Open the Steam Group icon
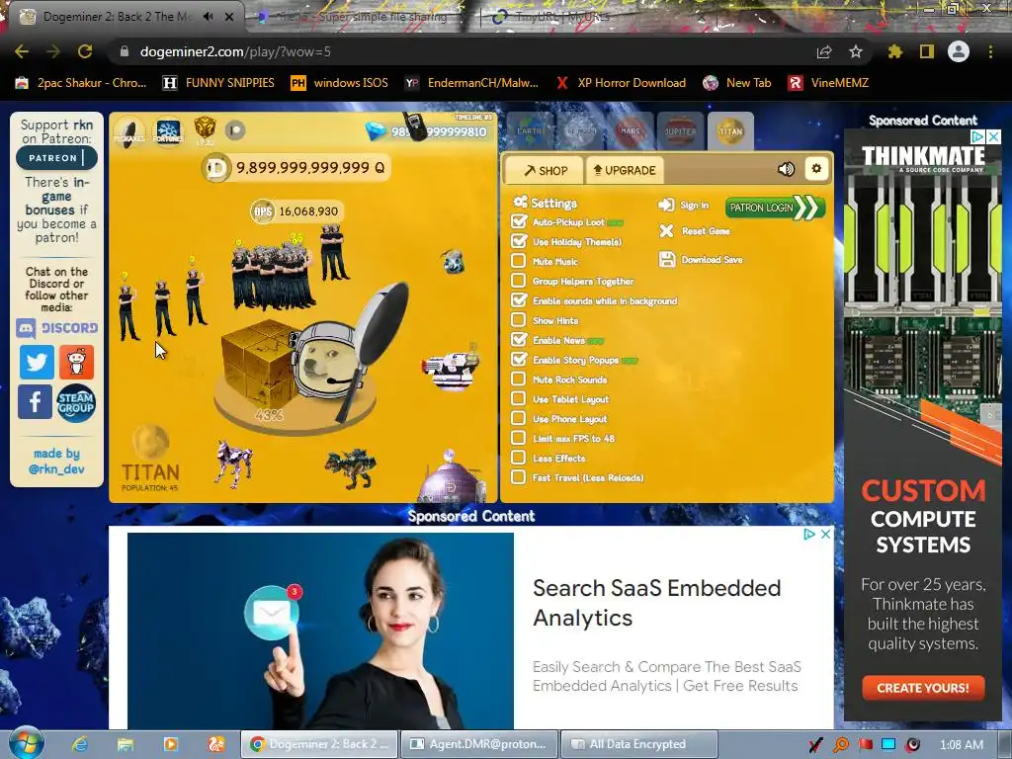 75,402
